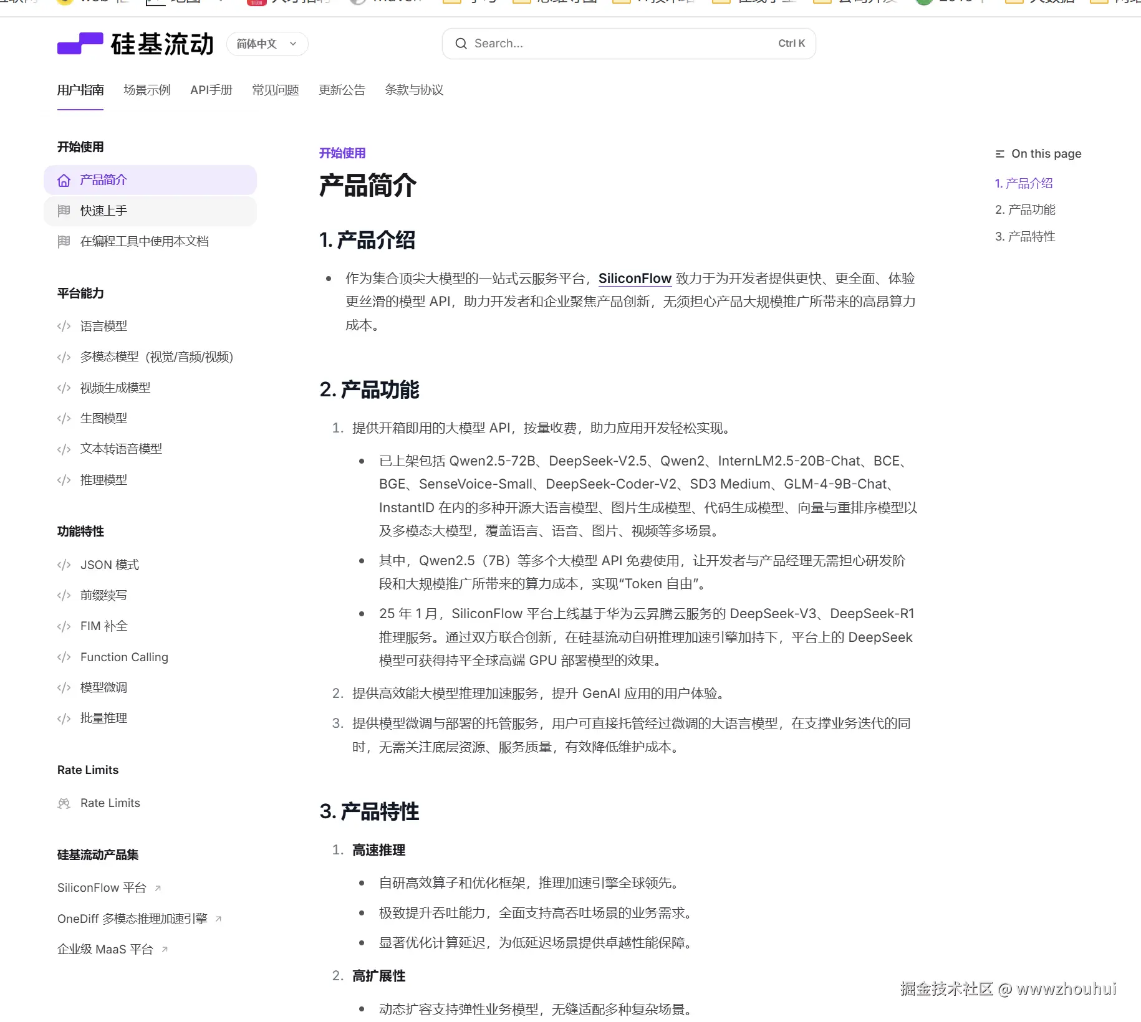Screen dimensions: 1141x1022
Task: Open the 语言模型 sidebar page
Action: point(150,326)
